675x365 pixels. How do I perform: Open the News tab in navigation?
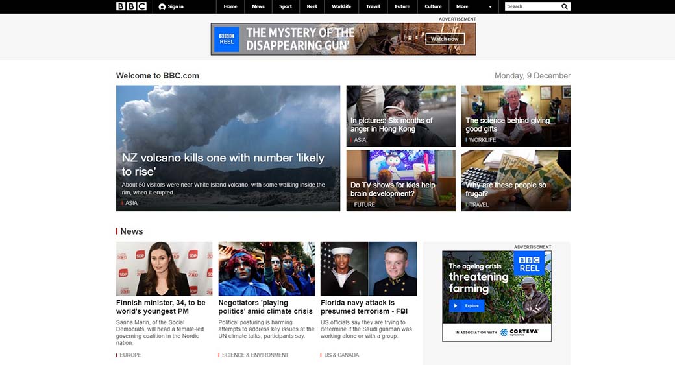click(x=258, y=6)
